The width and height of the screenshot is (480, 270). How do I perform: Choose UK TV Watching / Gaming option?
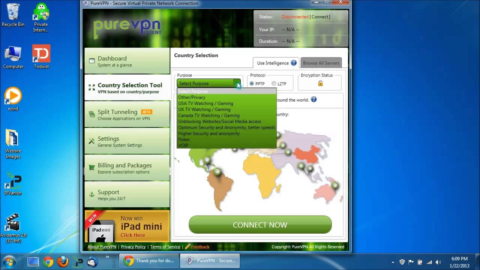[x=226, y=109]
